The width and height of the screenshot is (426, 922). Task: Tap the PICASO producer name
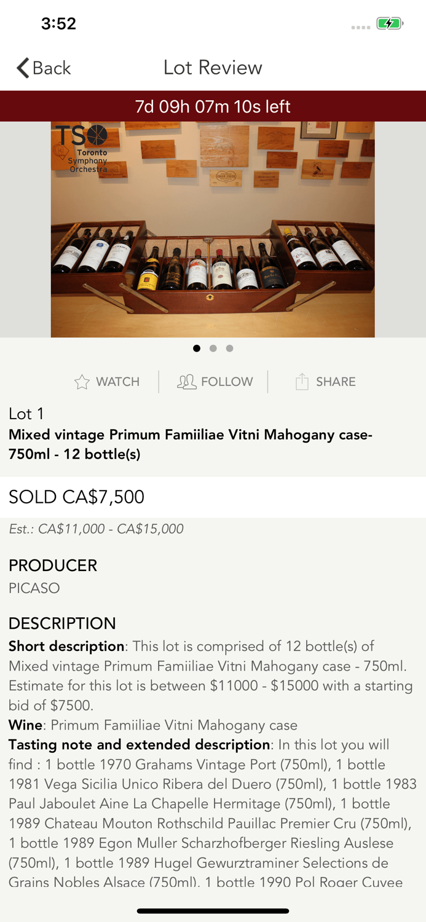pyautogui.click(x=34, y=588)
